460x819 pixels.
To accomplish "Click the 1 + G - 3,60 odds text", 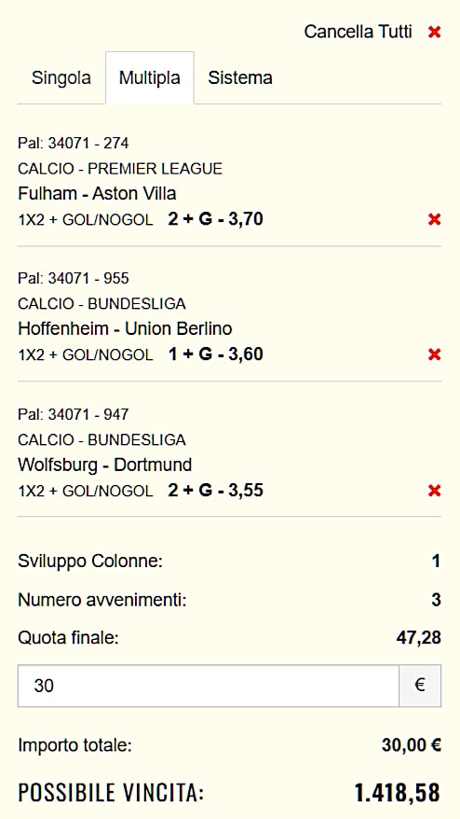I will (215, 354).
